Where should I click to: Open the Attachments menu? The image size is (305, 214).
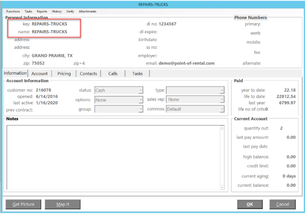87,12
